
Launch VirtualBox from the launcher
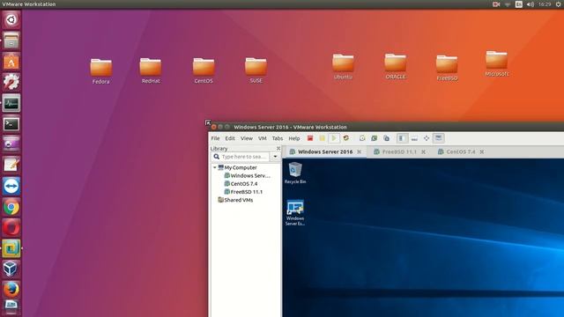click(x=11, y=269)
